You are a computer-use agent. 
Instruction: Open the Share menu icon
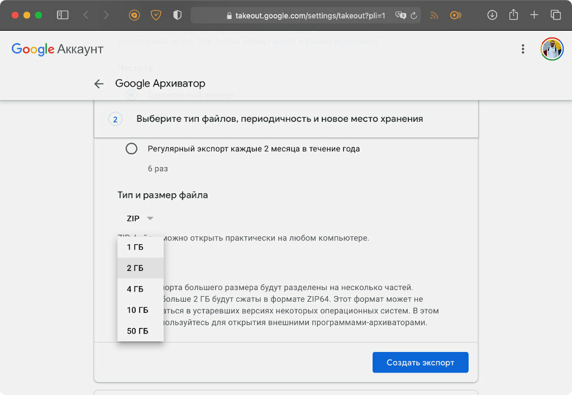point(513,15)
